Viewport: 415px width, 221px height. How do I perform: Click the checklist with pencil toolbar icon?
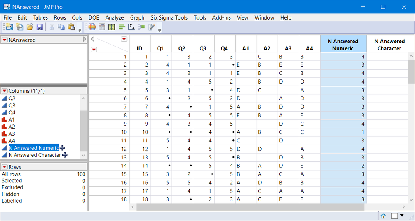152,27
